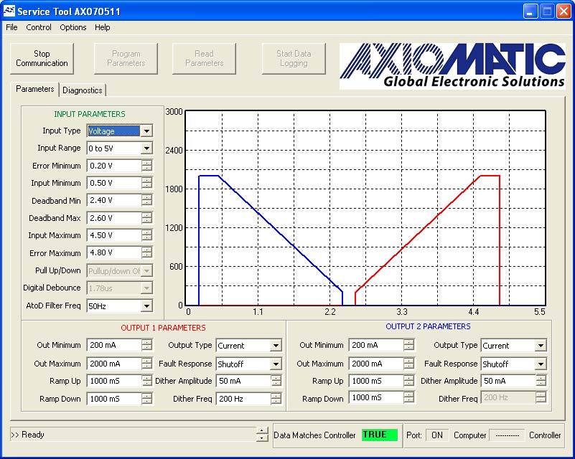Viewport: 575px width, 459px height.
Task: Open Output 1 Fault Response dropdown
Action: tap(276, 364)
